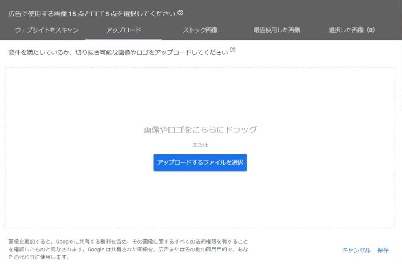Screen dimensions: 402x264
Task: Click 保存 to save the selection
Action: click(383, 250)
